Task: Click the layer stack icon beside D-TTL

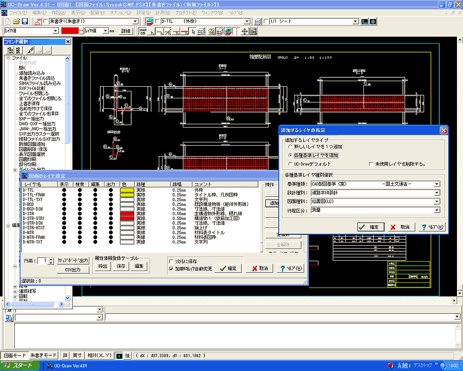Action: tap(150, 21)
